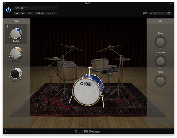The height and width of the screenshot is (138, 177).
Task: Click the Edit panel header
Action: 160,21
